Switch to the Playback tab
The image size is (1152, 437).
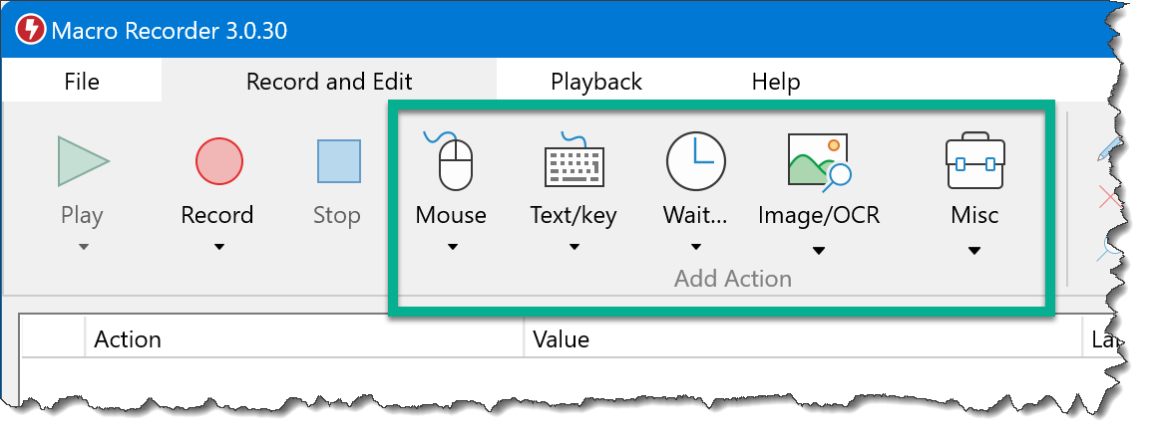(596, 82)
